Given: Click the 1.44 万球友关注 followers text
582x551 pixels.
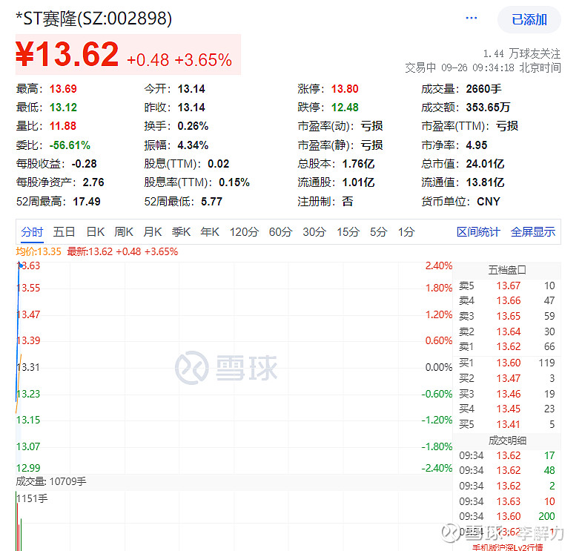Looking at the screenshot, I should (521, 54).
